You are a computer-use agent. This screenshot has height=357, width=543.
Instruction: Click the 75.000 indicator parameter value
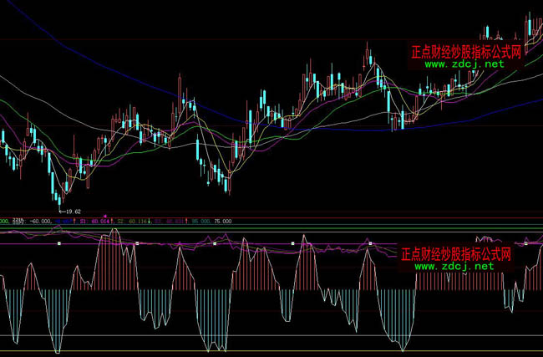pyautogui.click(x=223, y=222)
